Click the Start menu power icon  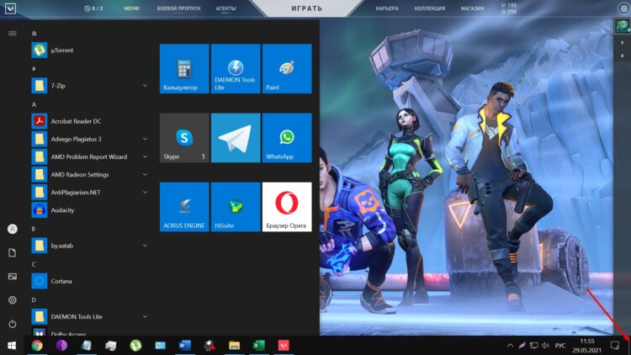(x=12, y=324)
